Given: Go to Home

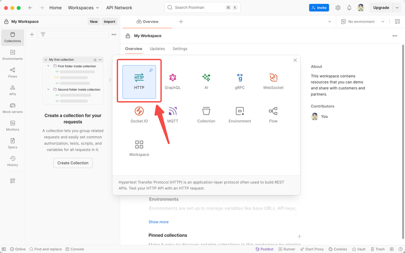Looking at the screenshot, I should (x=55, y=8).
